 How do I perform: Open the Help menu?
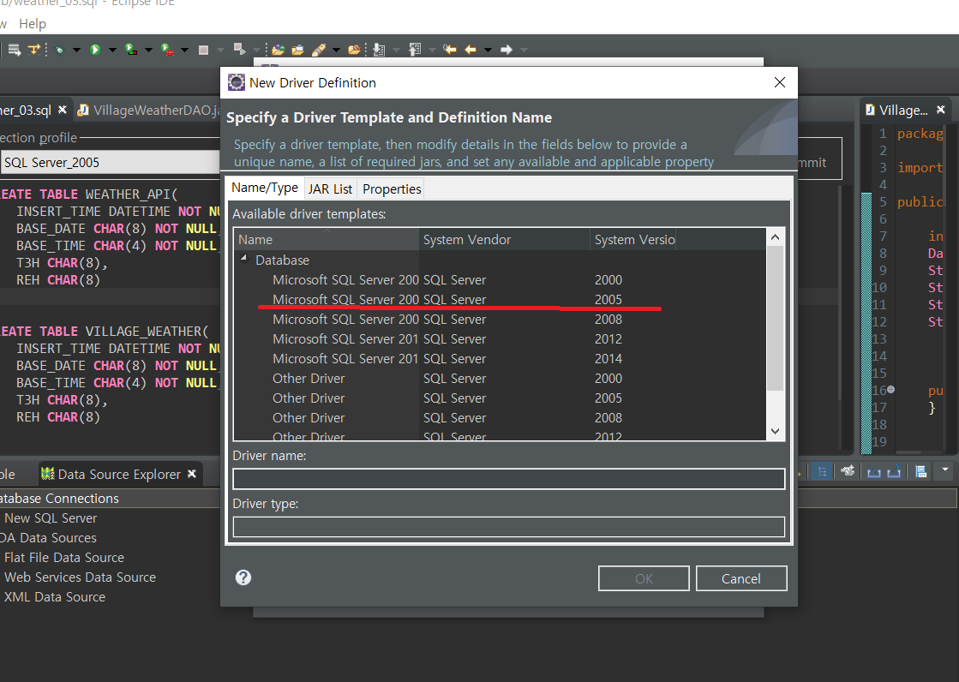point(33,24)
